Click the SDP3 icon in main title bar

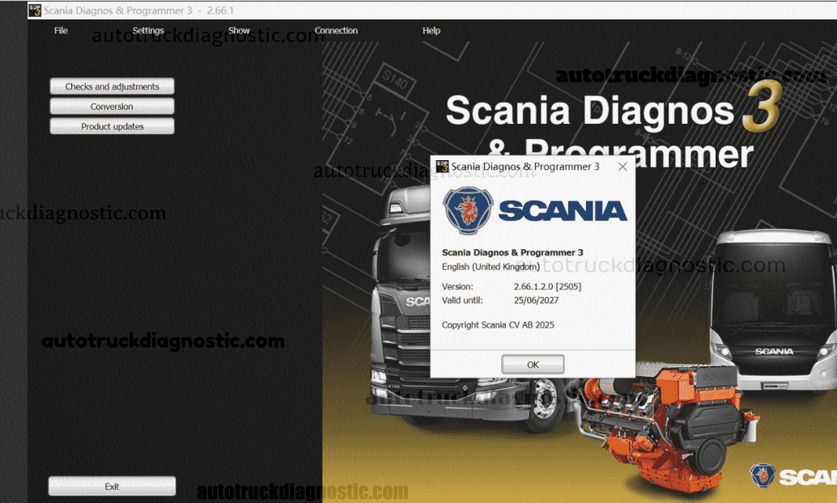35,11
